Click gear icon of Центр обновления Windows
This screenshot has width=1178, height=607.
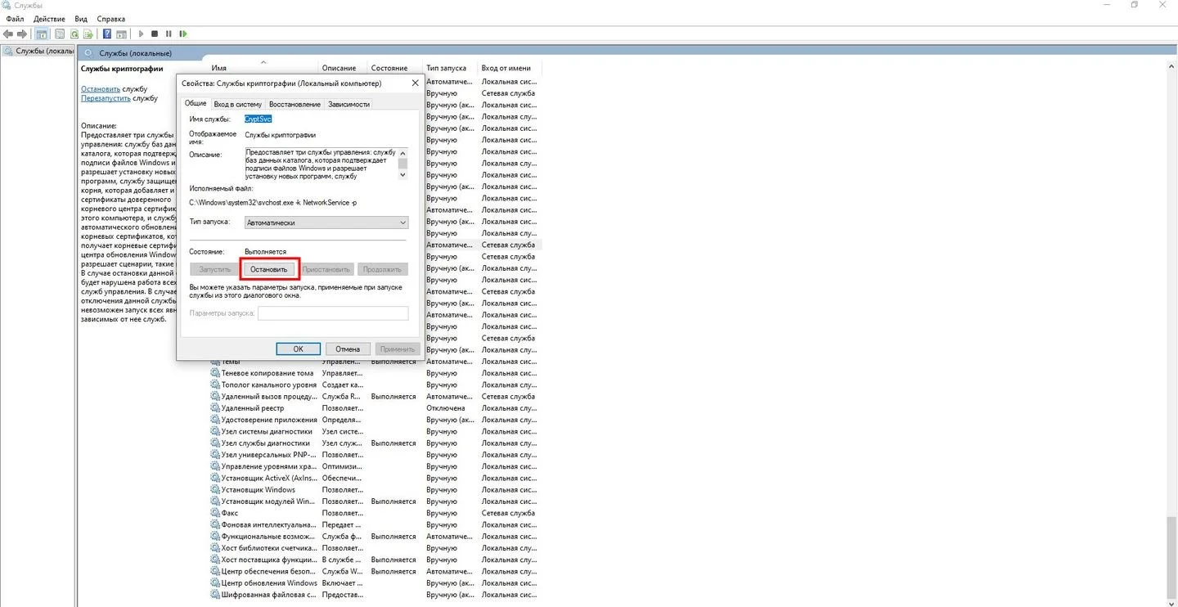point(215,582)
